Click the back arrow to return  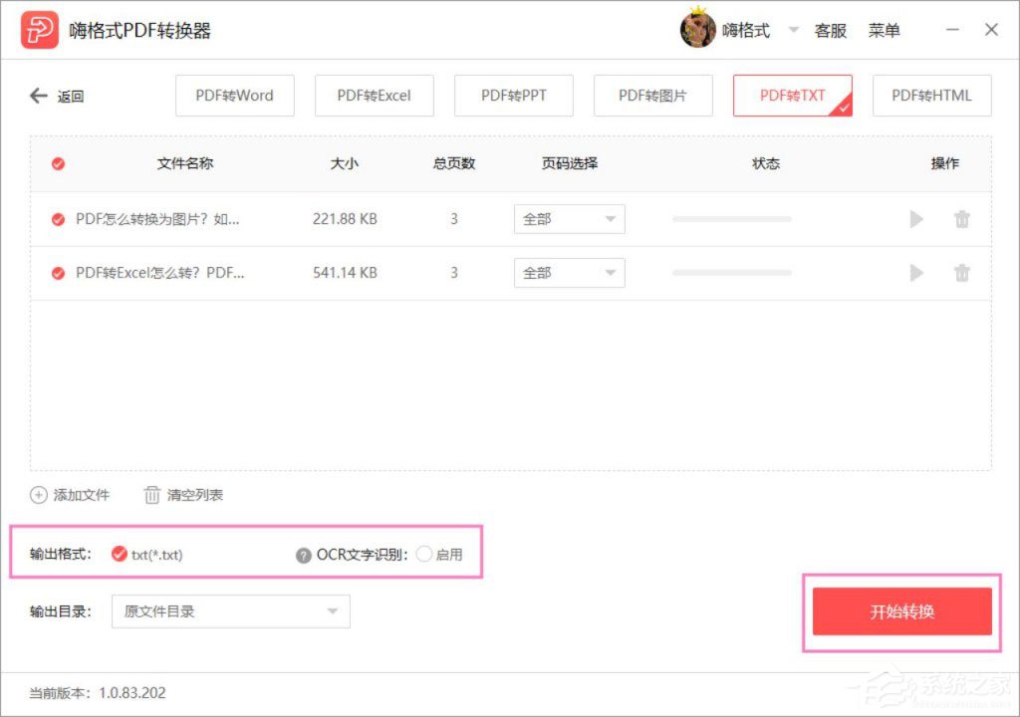[x=37, y=96]
